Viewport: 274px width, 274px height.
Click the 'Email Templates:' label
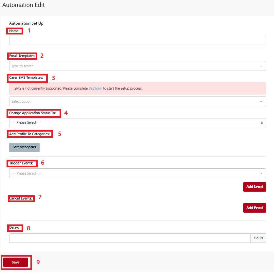tap(22, 56)
